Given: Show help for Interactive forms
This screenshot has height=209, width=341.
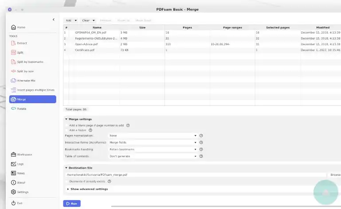Looking at the screenshot, I should [201, 143].
